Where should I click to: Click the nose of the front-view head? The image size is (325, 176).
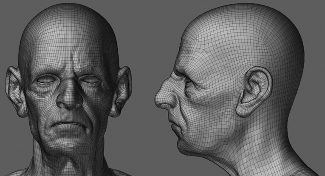(x=70, y=93)
